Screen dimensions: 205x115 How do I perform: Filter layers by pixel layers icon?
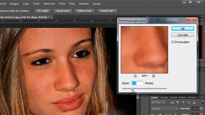click(x=172, y=102)
